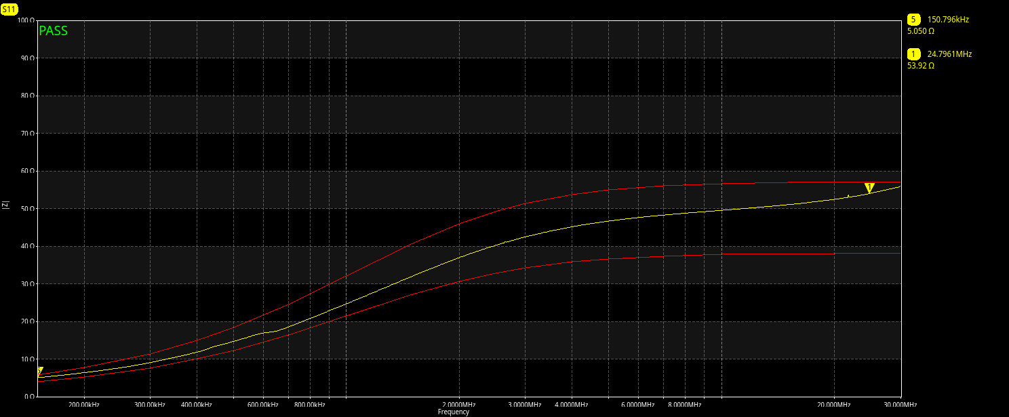The height and width of the screenshot is (417, 1009).
Task: Click the 2.0000MHz frequency axis label
Action: pos(460,405)
